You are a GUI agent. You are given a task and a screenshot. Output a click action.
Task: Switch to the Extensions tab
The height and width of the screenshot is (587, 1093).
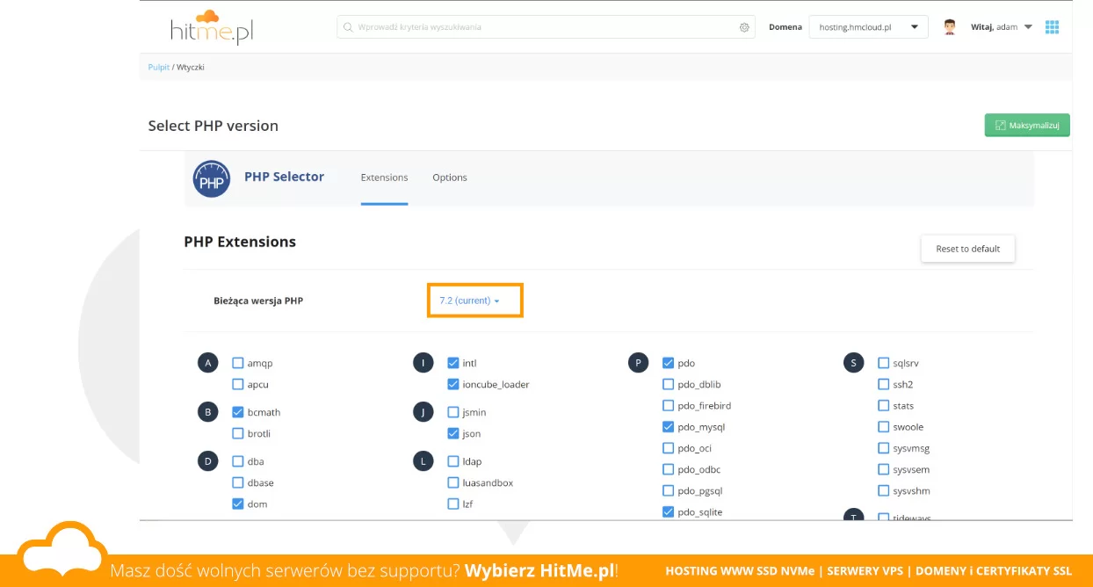tap(384, 178)
